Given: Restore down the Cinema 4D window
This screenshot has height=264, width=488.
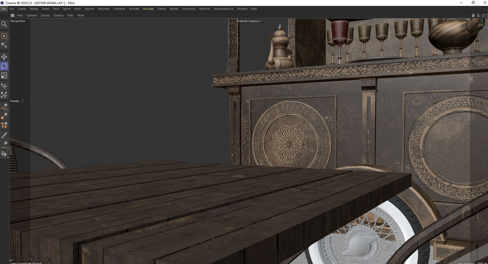Looking at the screenshot, I should pyautogui.click(x=473, y=3).
